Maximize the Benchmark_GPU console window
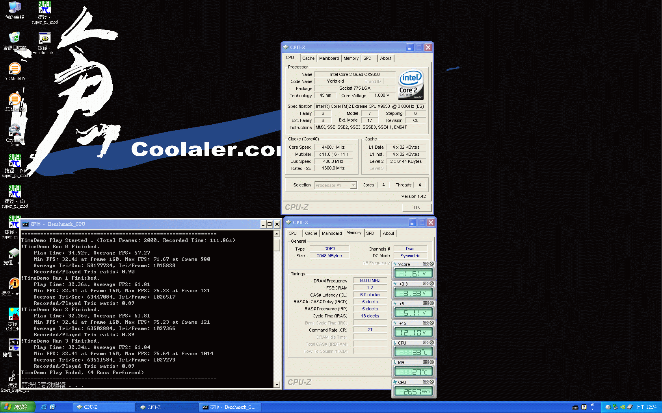662x413 pixels. point(270,224)
